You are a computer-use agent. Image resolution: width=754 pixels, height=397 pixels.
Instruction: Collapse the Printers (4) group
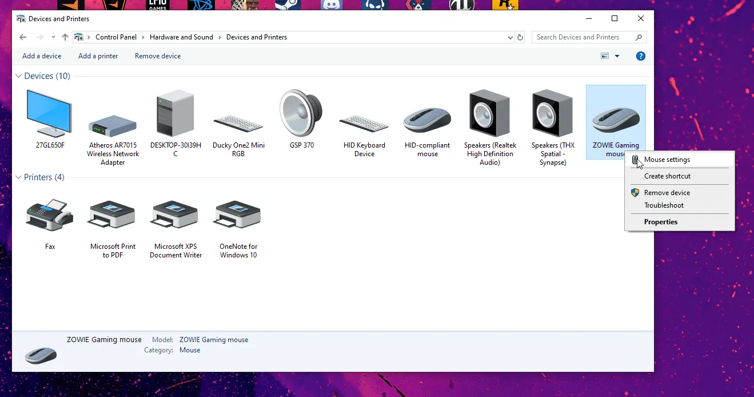19,177
